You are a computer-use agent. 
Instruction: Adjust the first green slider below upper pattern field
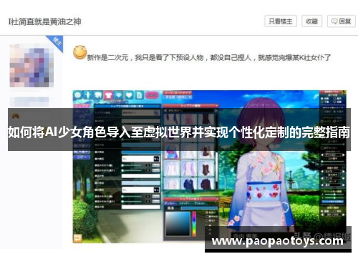(132, 165)
